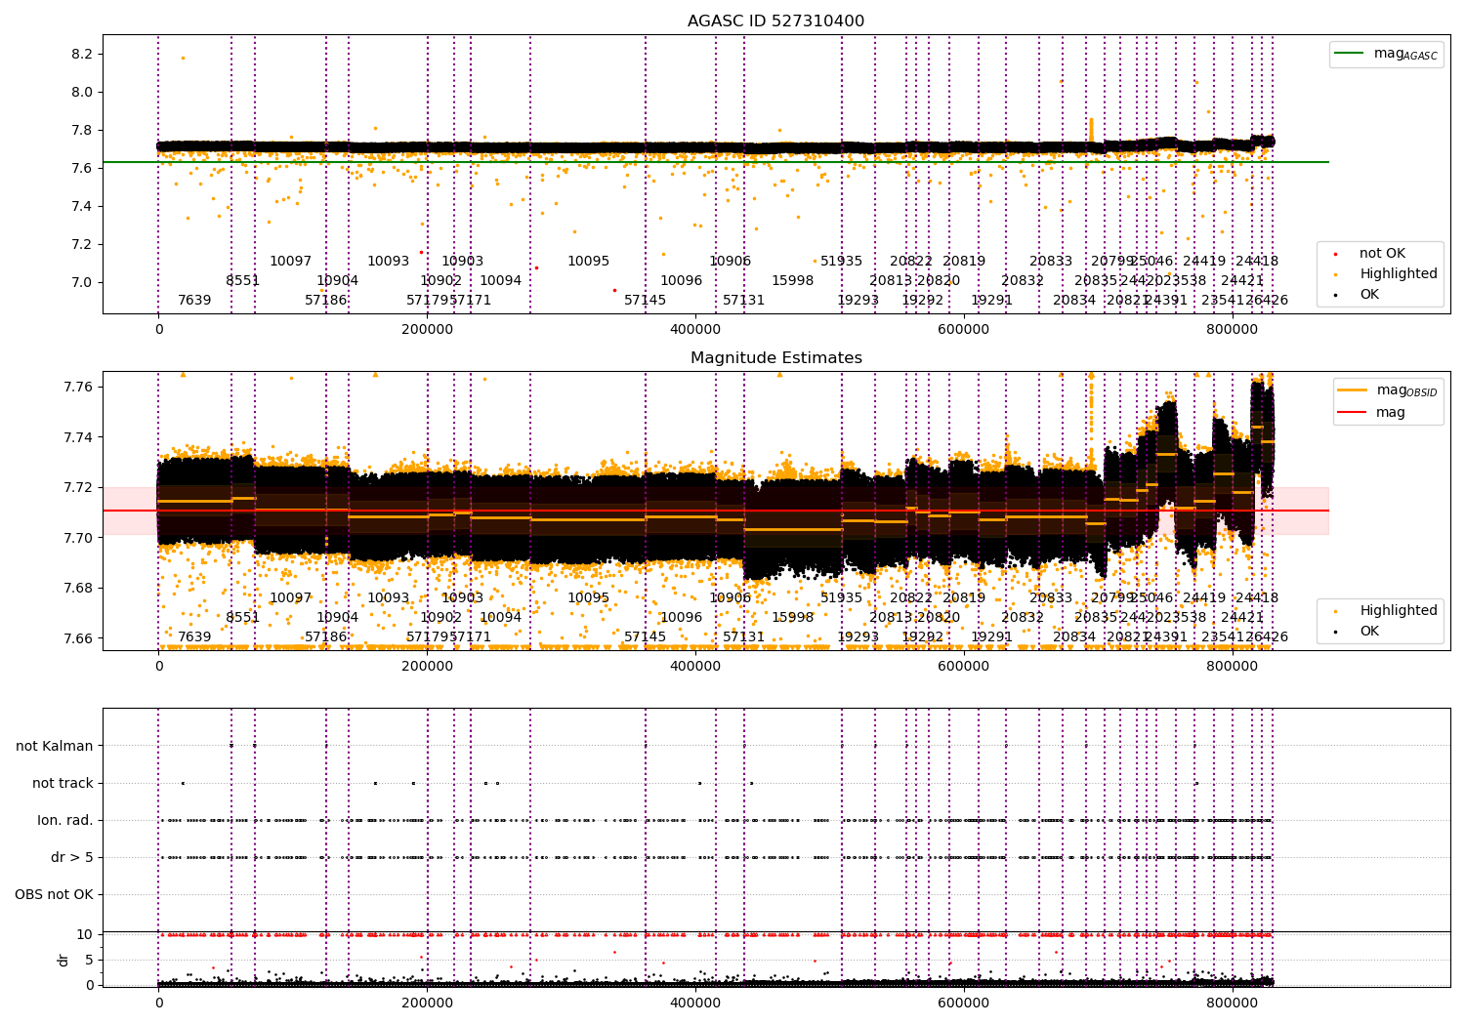This screenshot has width=1465, height=1025.
Task: Click the '600000' x-tick under middle plot
Action: (964, 667)
